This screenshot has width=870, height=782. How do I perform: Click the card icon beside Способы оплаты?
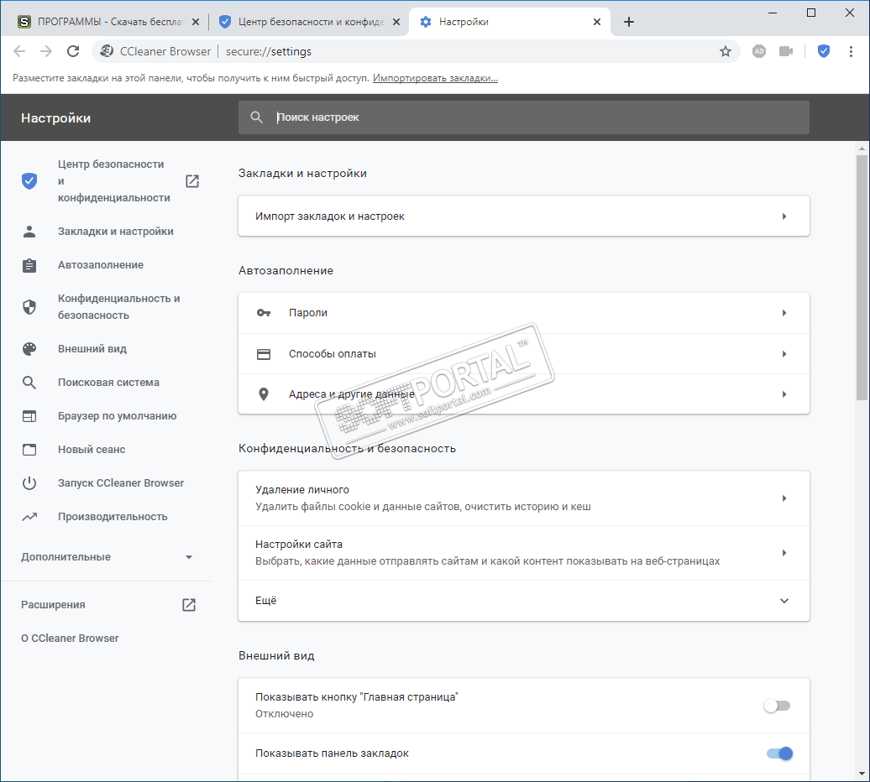(x=264, y=354)
